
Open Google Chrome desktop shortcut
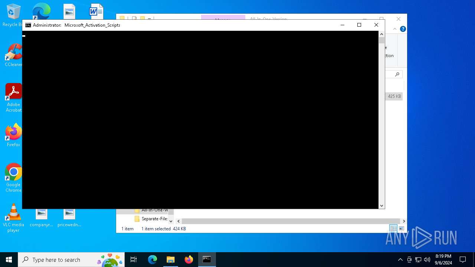[x=13, y=178]
